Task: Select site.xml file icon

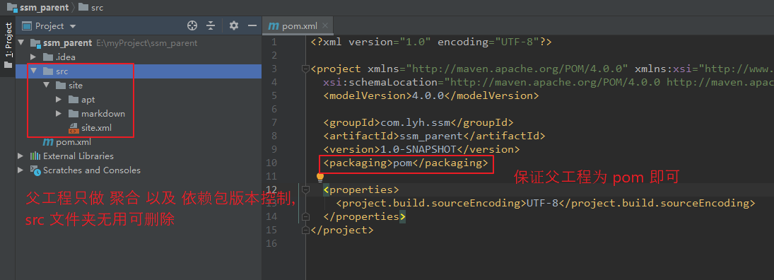Action: 74,128
